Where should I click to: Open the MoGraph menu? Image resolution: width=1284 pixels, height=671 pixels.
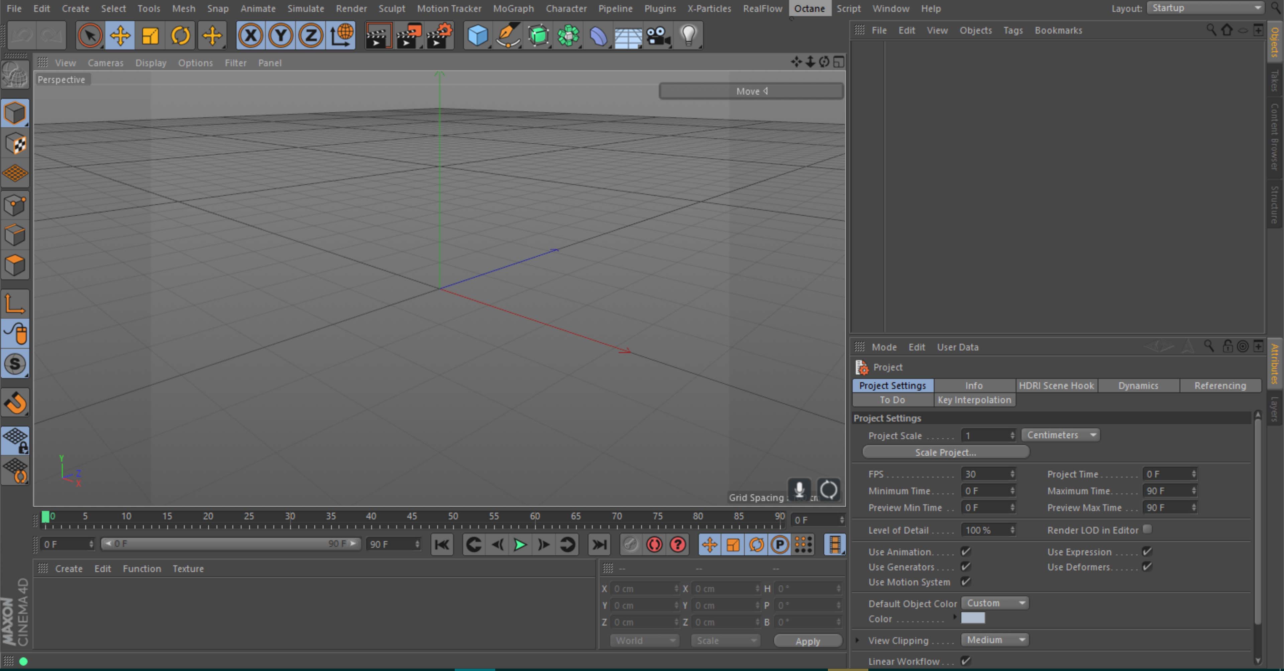[513, 8]
